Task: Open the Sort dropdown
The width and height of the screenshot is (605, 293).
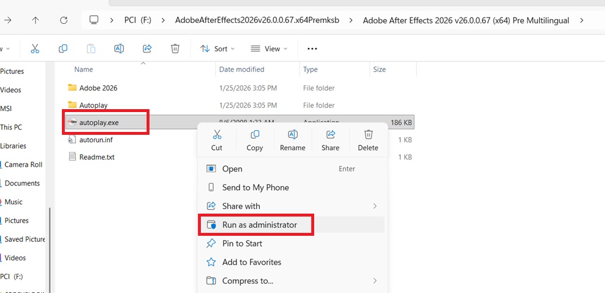Action: [x=218, y=48]
